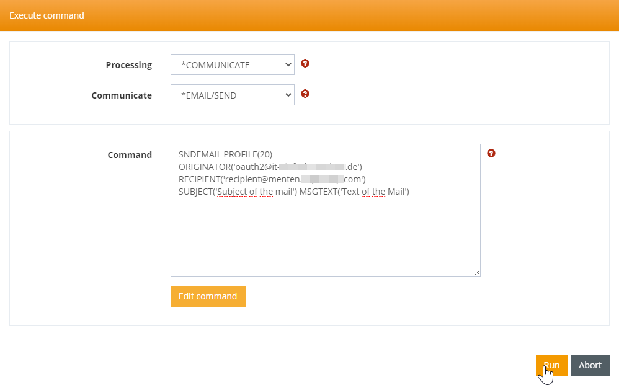Click the Processing field label
The height and width of the screenshot is (385, 619).
tap(128, 65)
